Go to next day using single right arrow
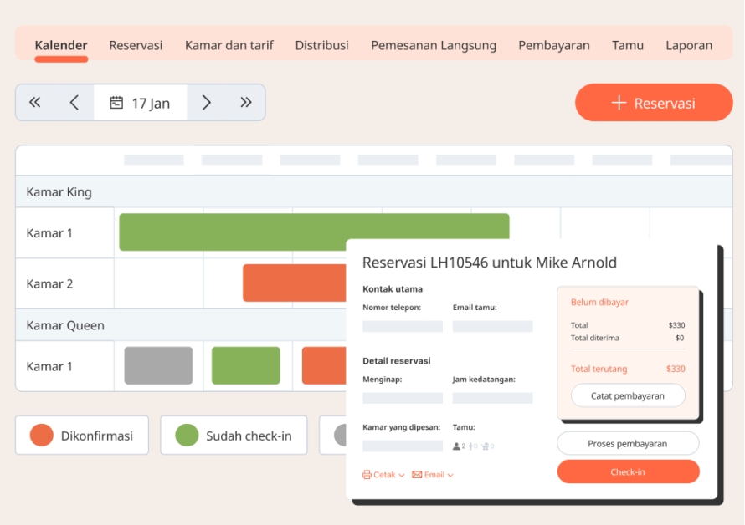745x525 pixels. click(206, 102)
